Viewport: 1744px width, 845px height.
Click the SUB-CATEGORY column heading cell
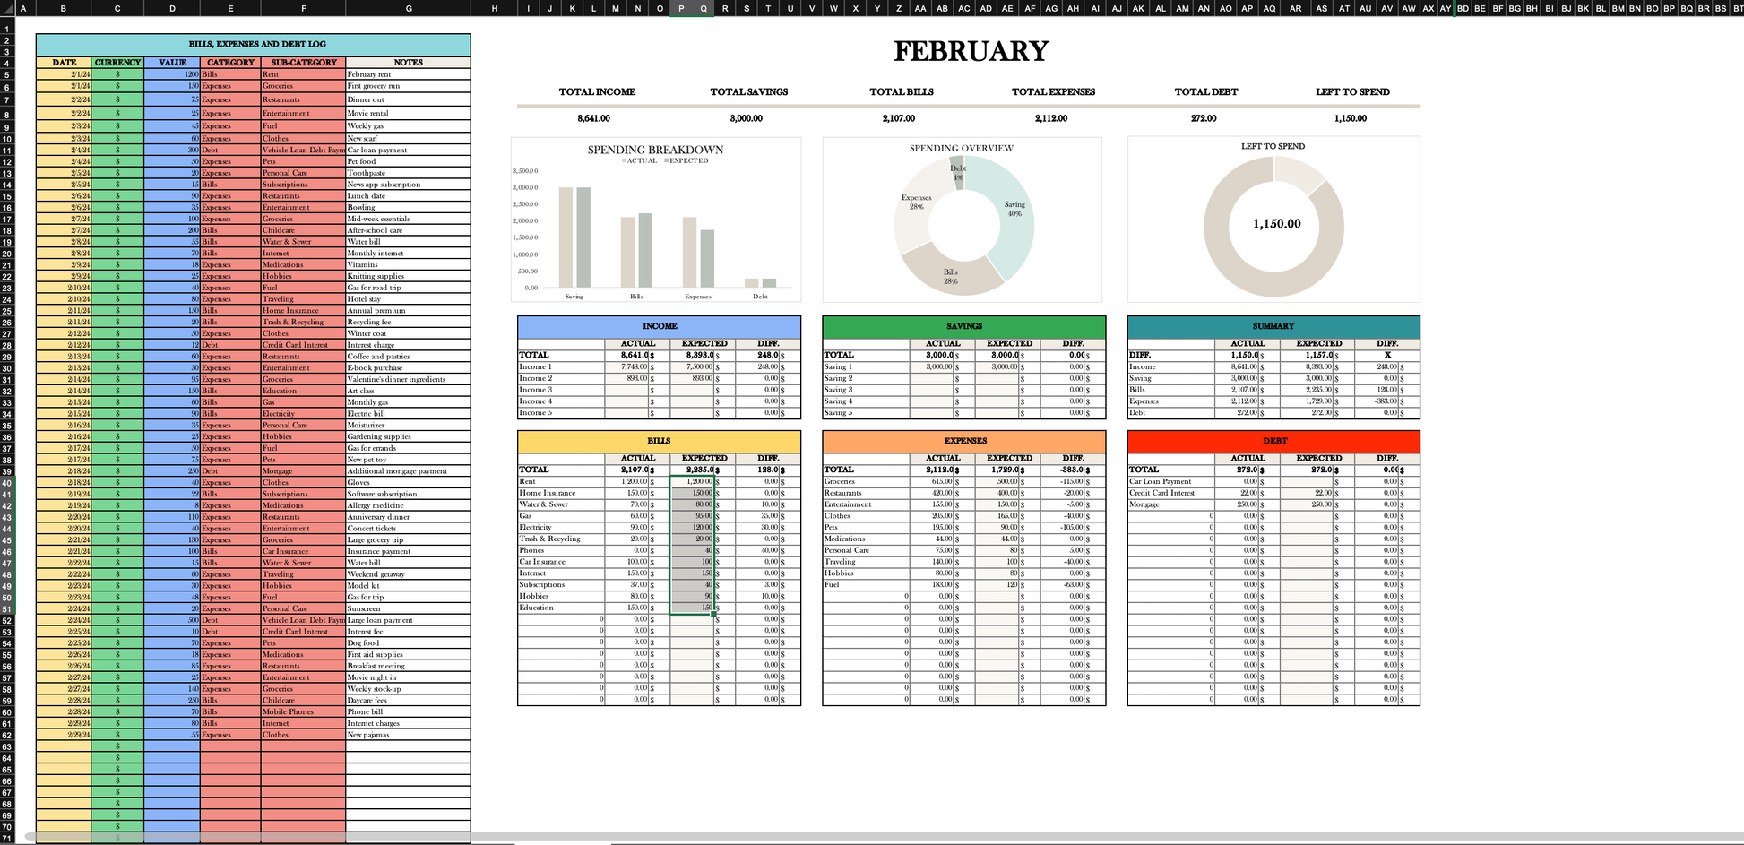tap(304, 63)
